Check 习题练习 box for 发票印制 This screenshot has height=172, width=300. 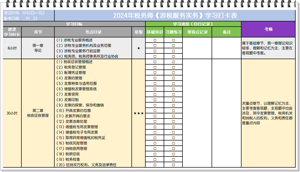click(173, 100)
